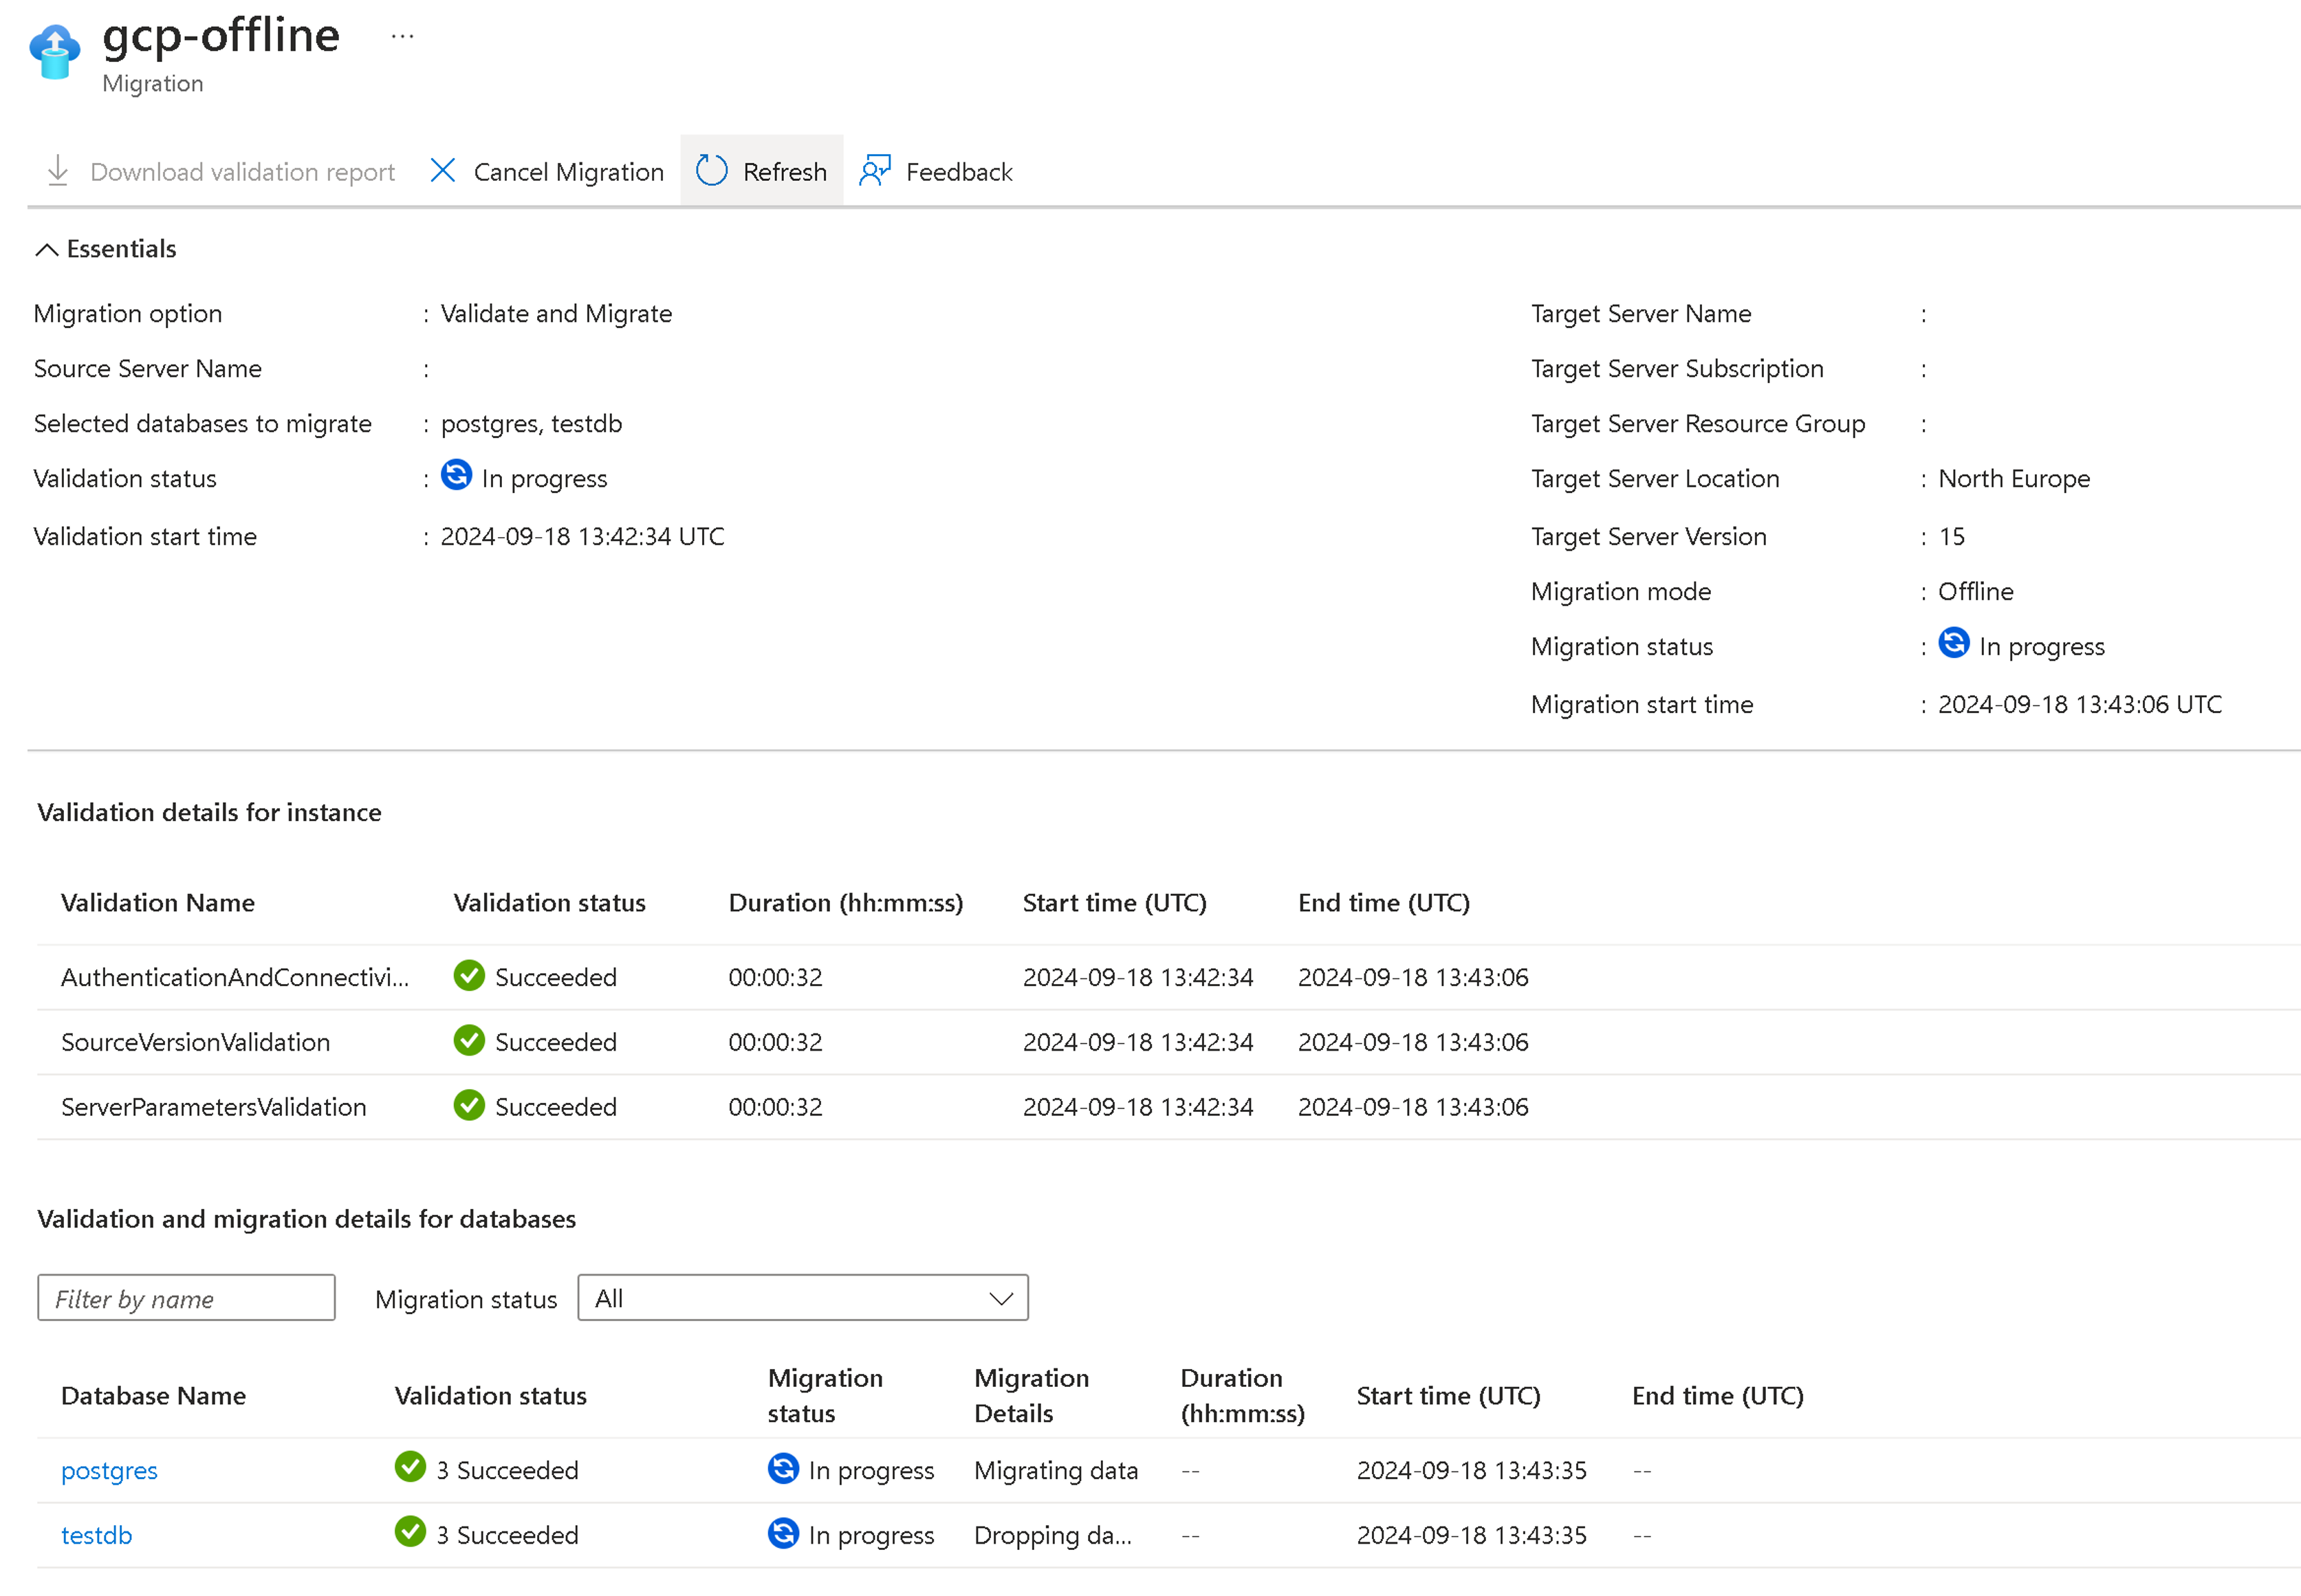The height and width of the screenshot is (1596, 2301).
Task: Click green check icon in postgres row
Action: (x=410, y=1467)
